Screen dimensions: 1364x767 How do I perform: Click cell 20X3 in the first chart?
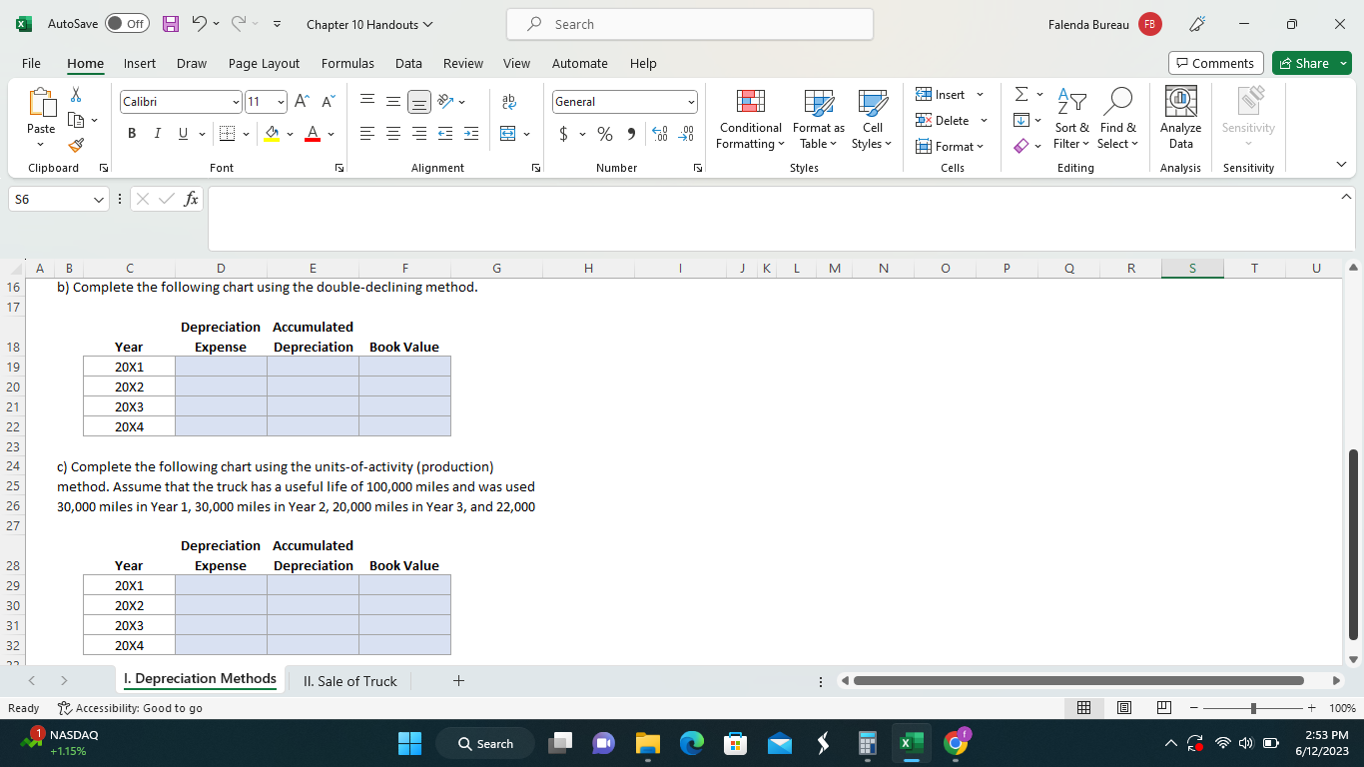click(x=129, y=406)
